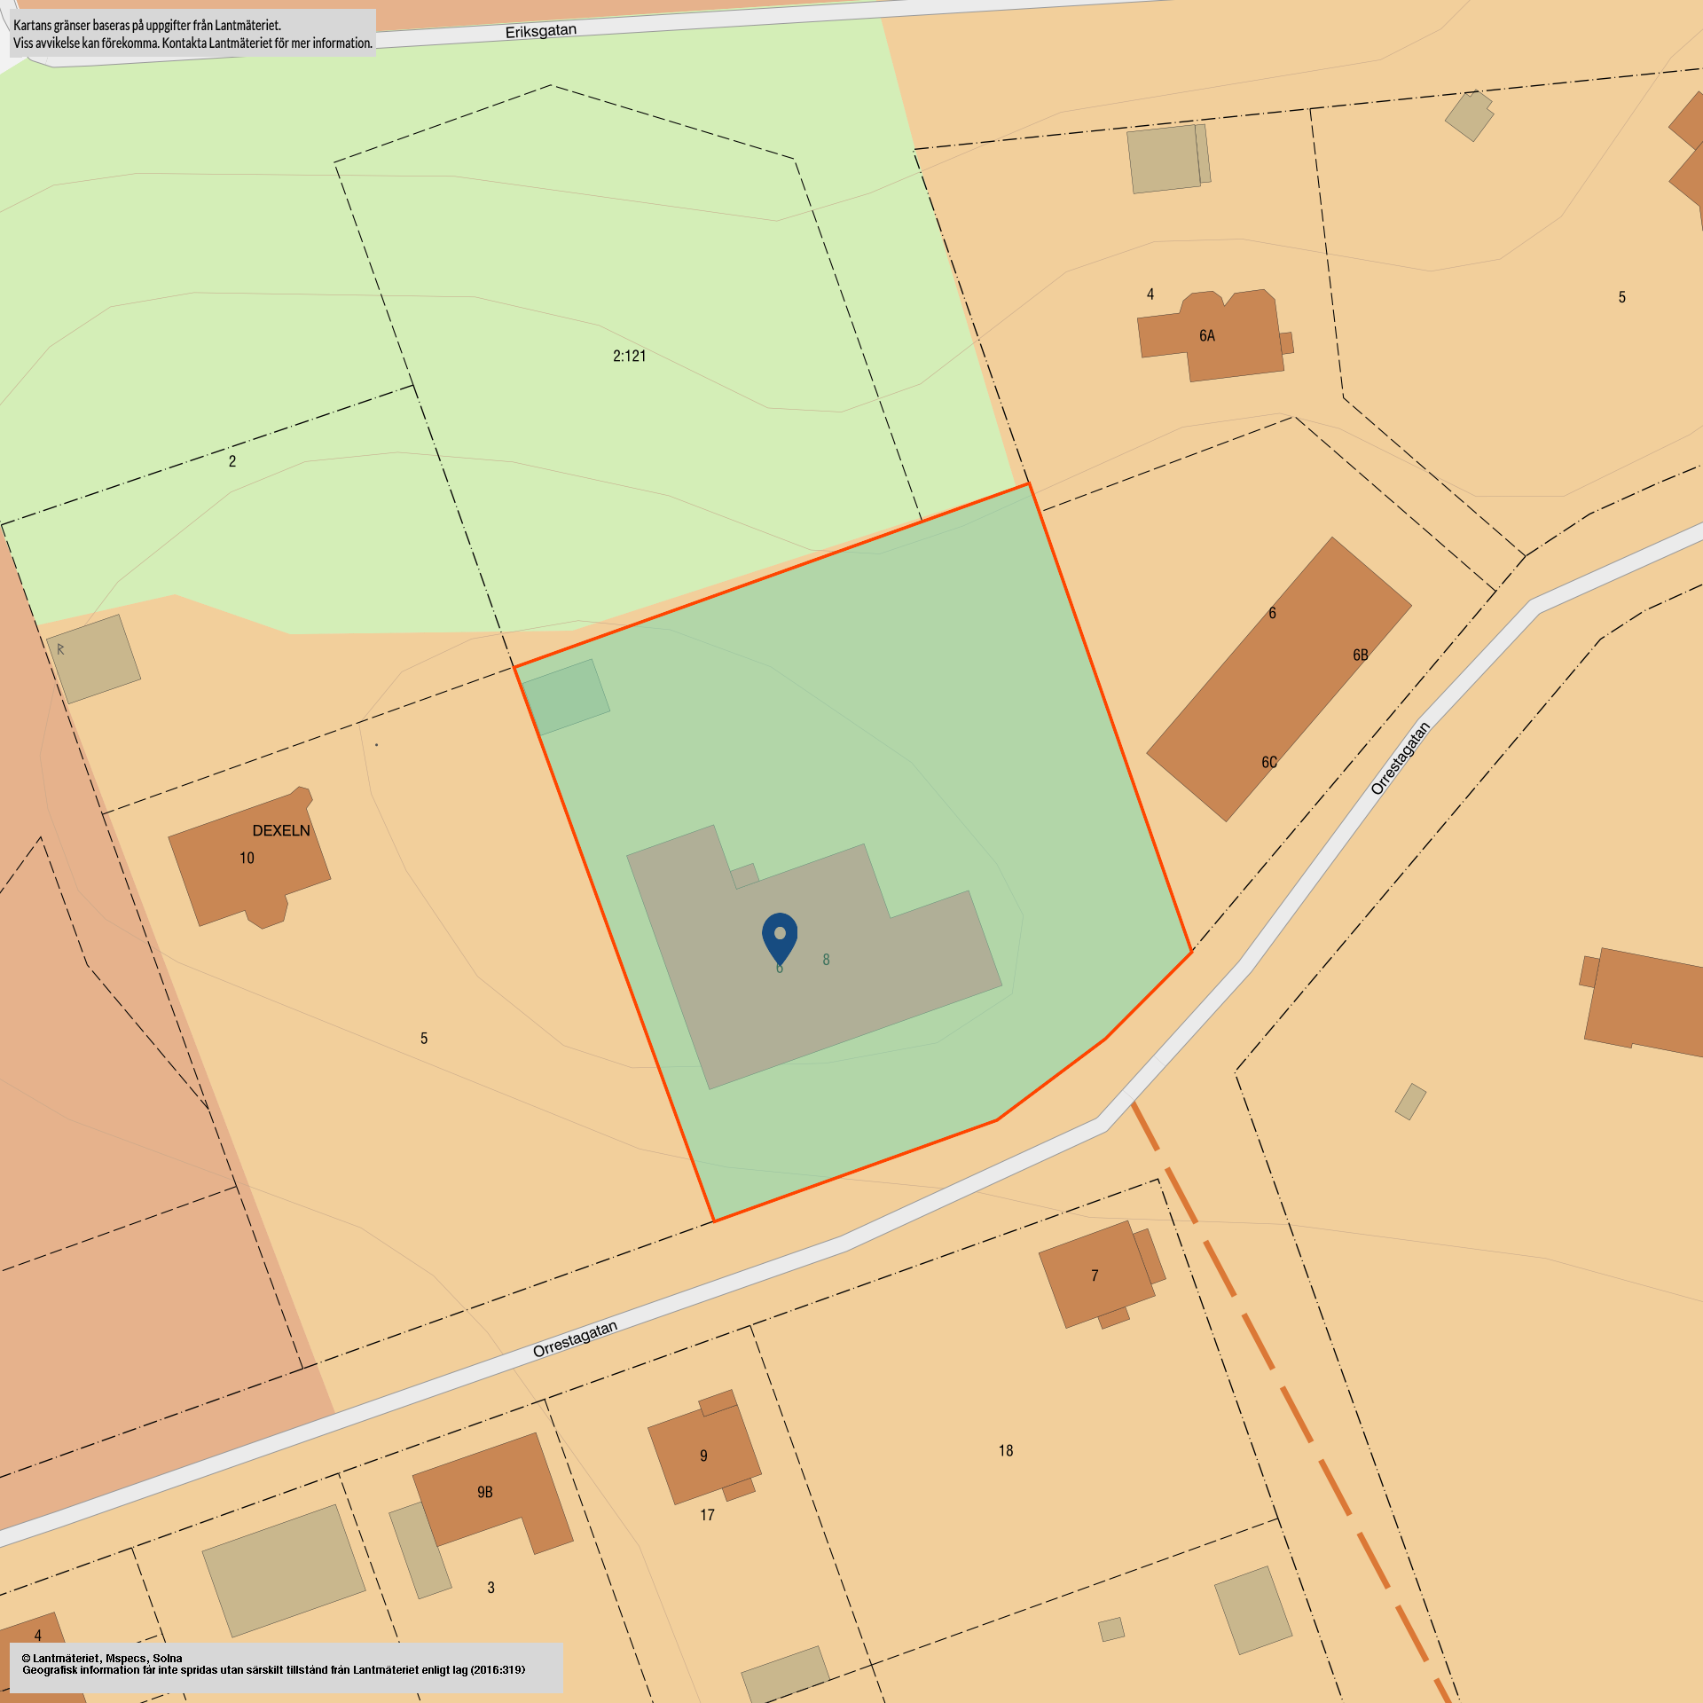Viewport: 1703px width, 1703px height.
Task: Click parcel label 2:121
Action: click(629, 356)
